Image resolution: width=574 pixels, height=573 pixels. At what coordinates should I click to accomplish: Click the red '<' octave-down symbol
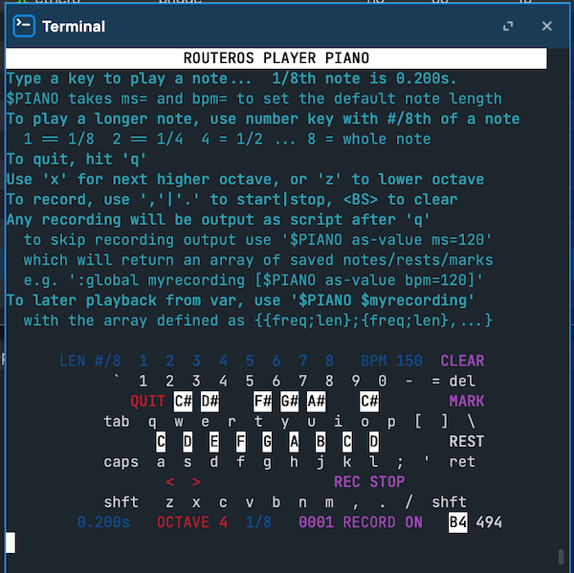(x=170, y=482)
